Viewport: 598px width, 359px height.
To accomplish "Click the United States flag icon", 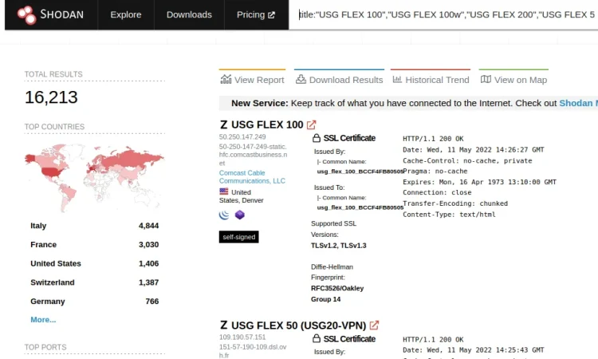I will click(224, 191).
